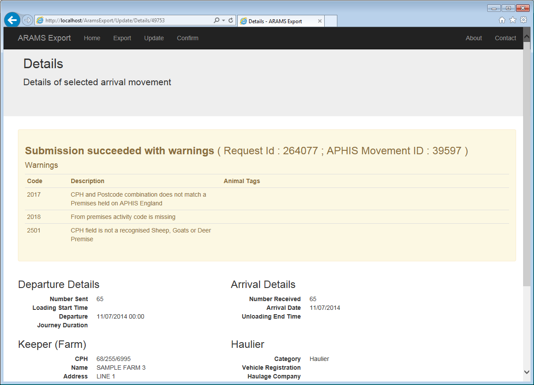Expand address bar autocomplete dropdown arrow
534x385 pixels.
pyautogui.click(x=223, y=21)
